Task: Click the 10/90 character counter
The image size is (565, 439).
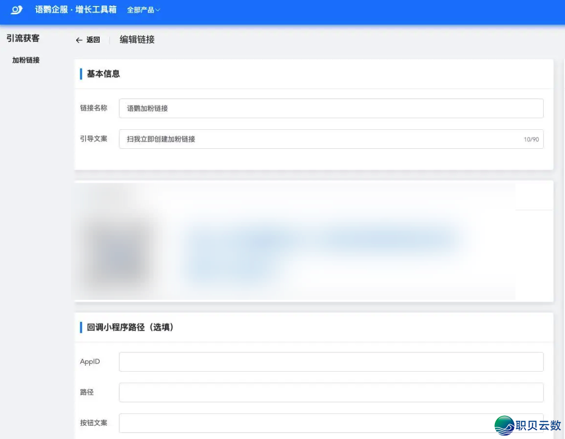Action: 531,140
